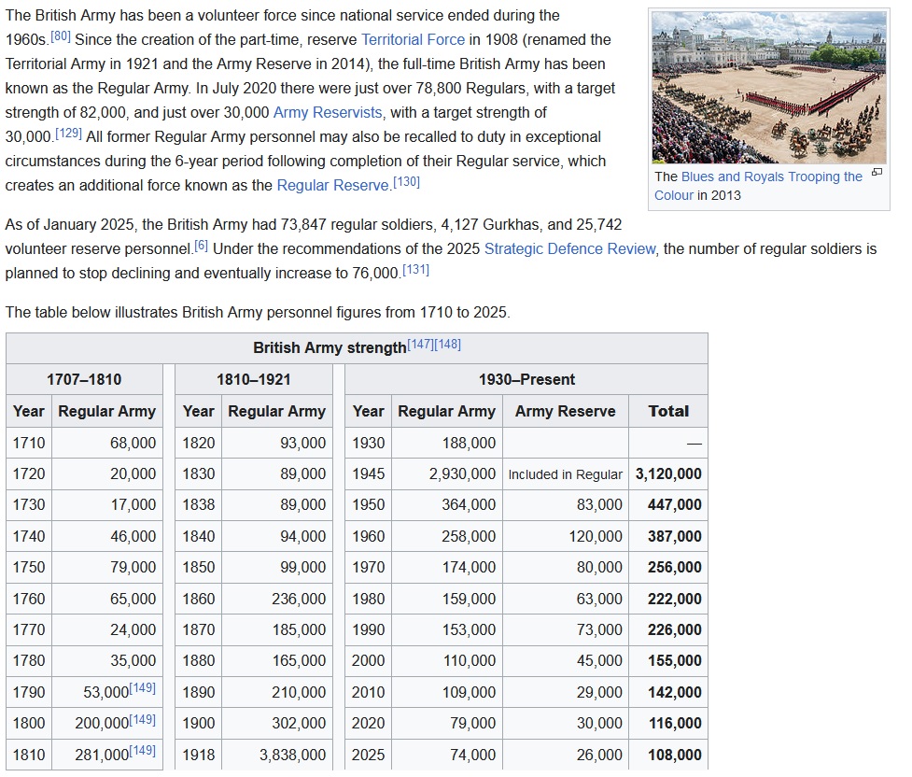This screenshot has height=777, width=912.
Task: Jump to citation [80]
Action: [x=61, y=36]
